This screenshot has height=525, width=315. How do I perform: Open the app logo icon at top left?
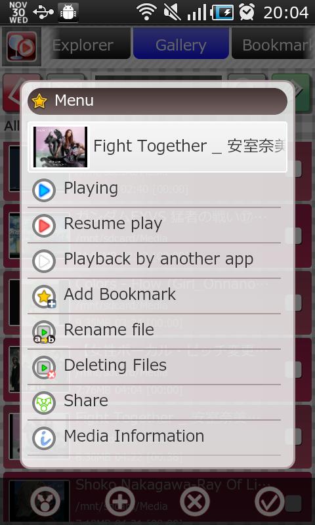coord(22,47)
